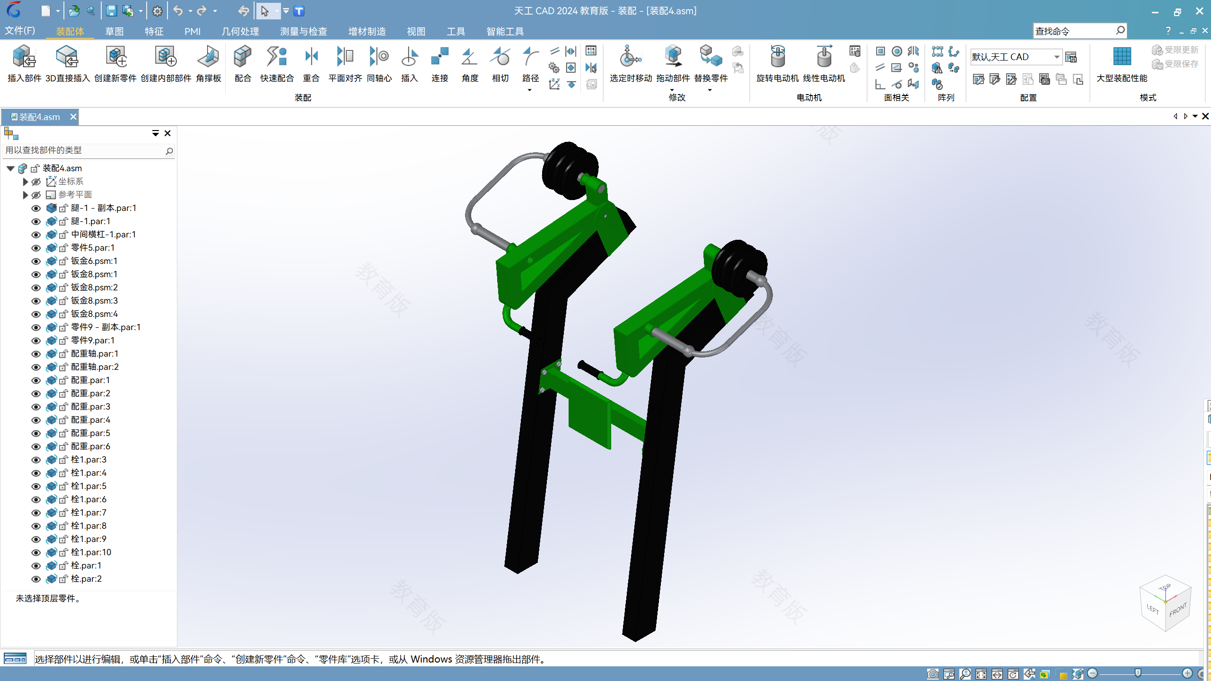Switch to the 测量与检查 tab
This screenshot has width=1211, height=681.
304,31
